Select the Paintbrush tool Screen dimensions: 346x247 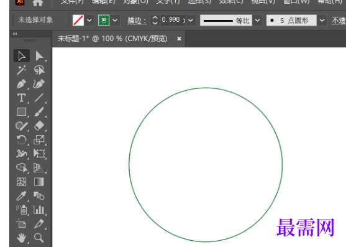tap(39, 112)
